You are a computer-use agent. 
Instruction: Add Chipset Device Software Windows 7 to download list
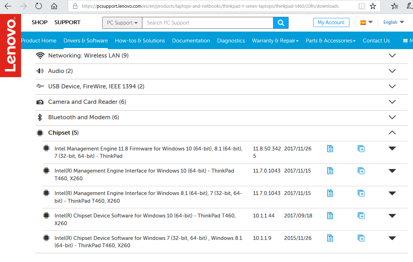click(361, 238)
